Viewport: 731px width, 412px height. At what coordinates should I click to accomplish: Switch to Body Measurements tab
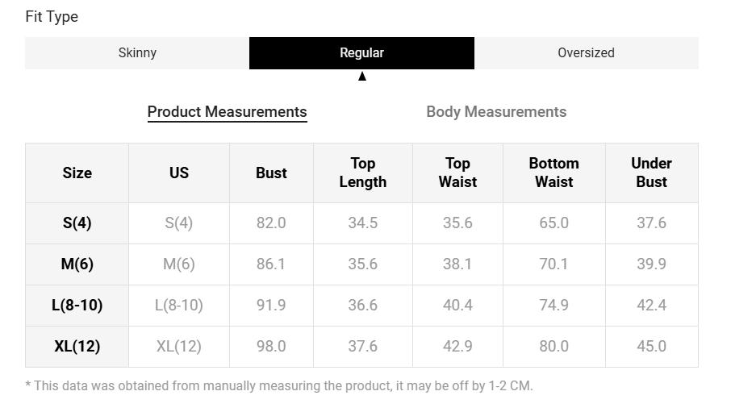click(x=496, y=112)
